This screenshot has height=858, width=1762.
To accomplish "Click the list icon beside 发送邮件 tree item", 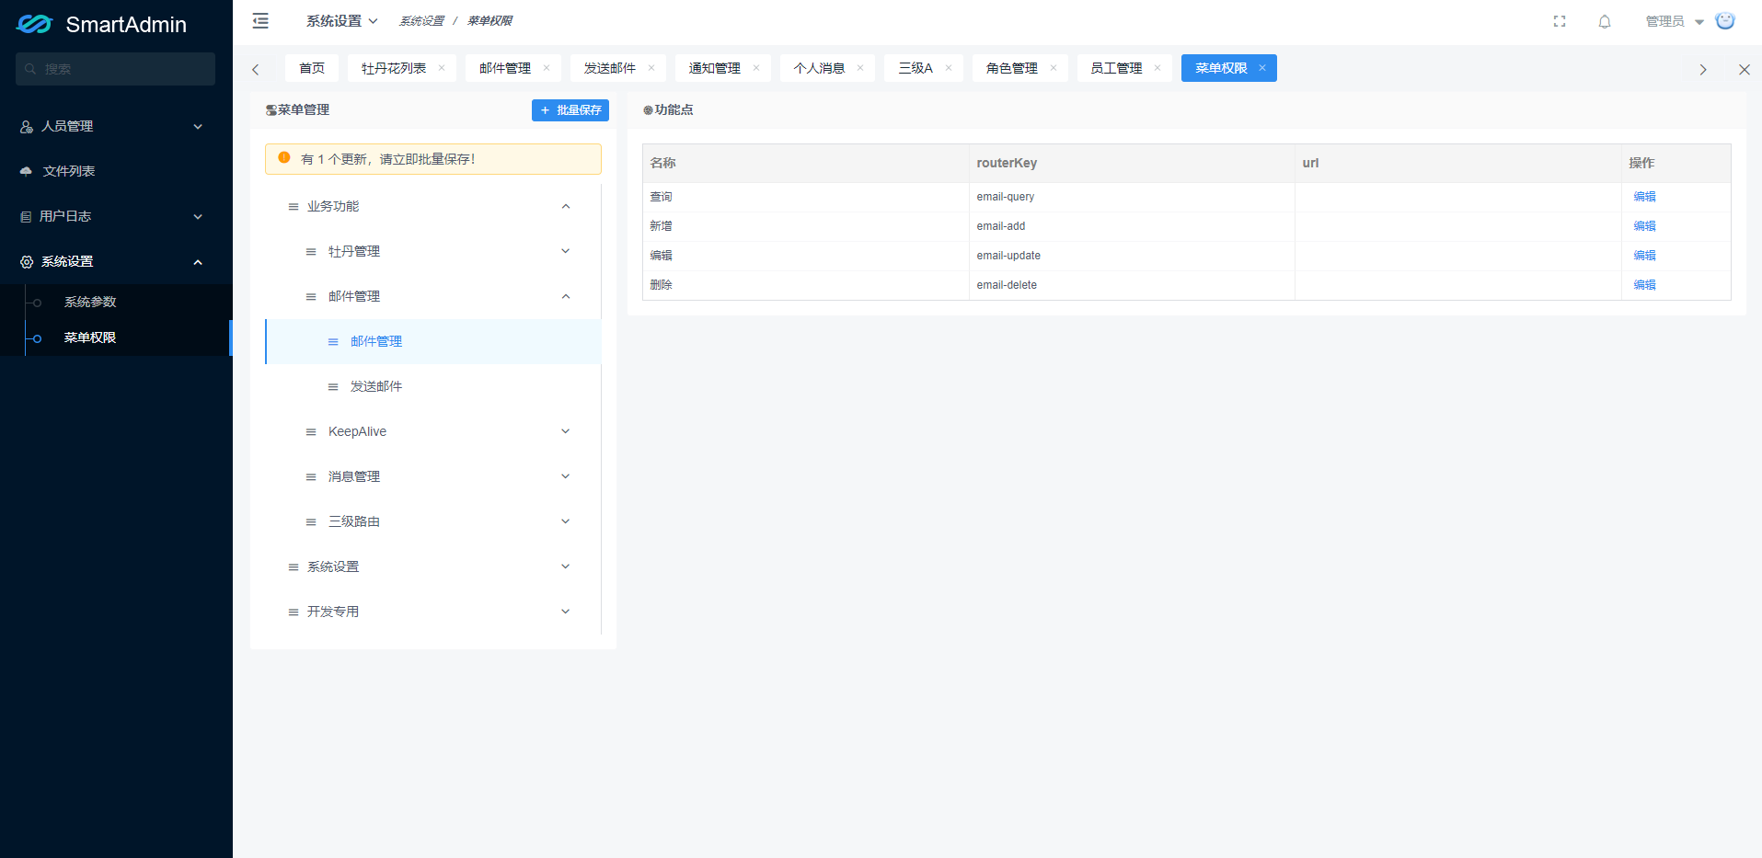I will click(333, 387).
